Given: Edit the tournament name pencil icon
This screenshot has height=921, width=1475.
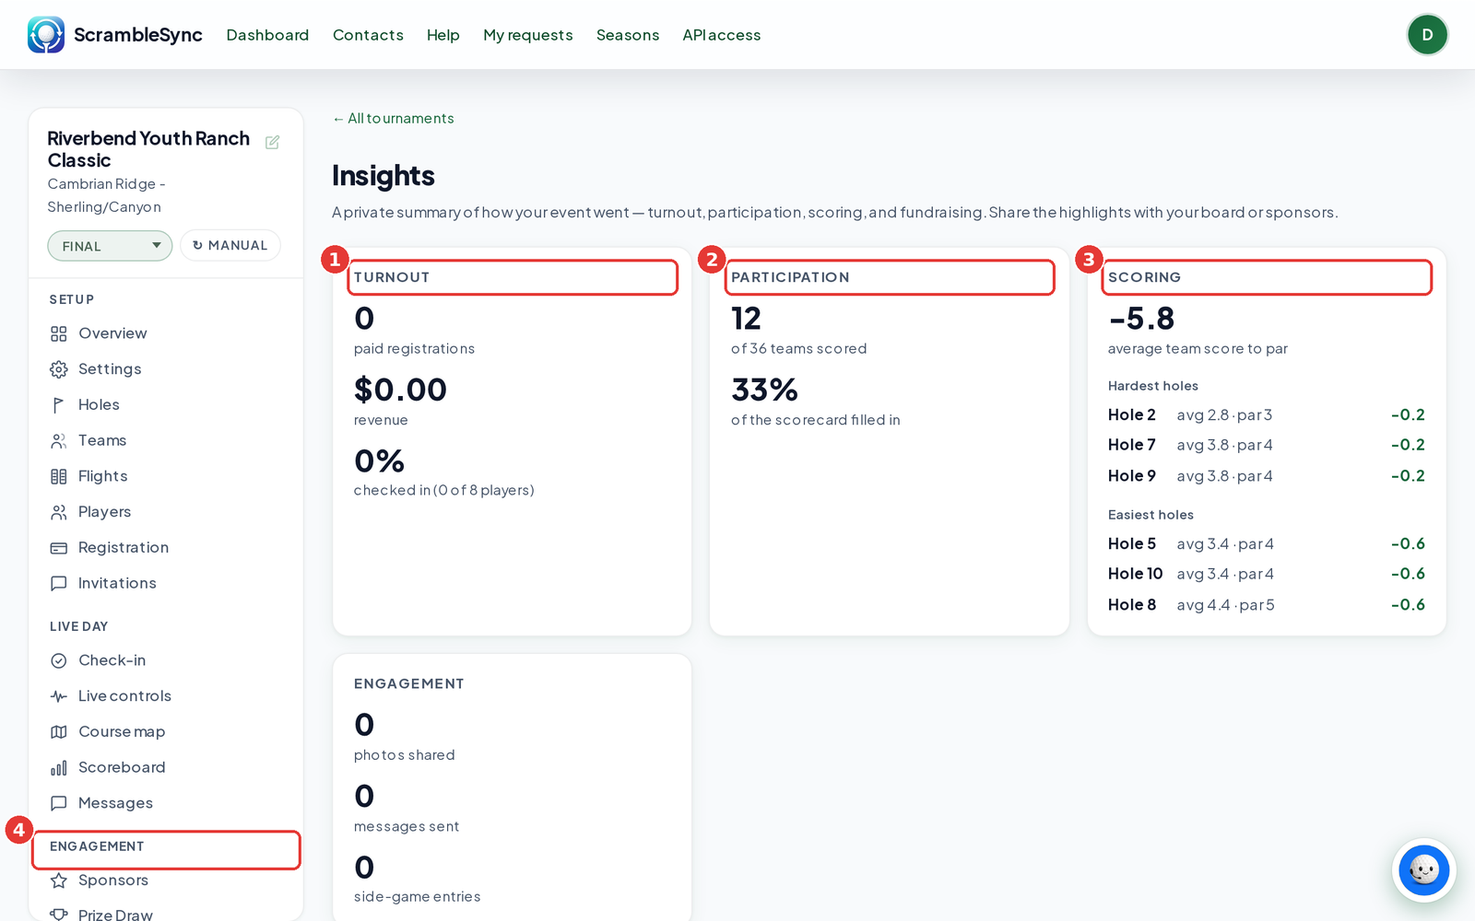Looking at the screenshot, I should [272, 142].
